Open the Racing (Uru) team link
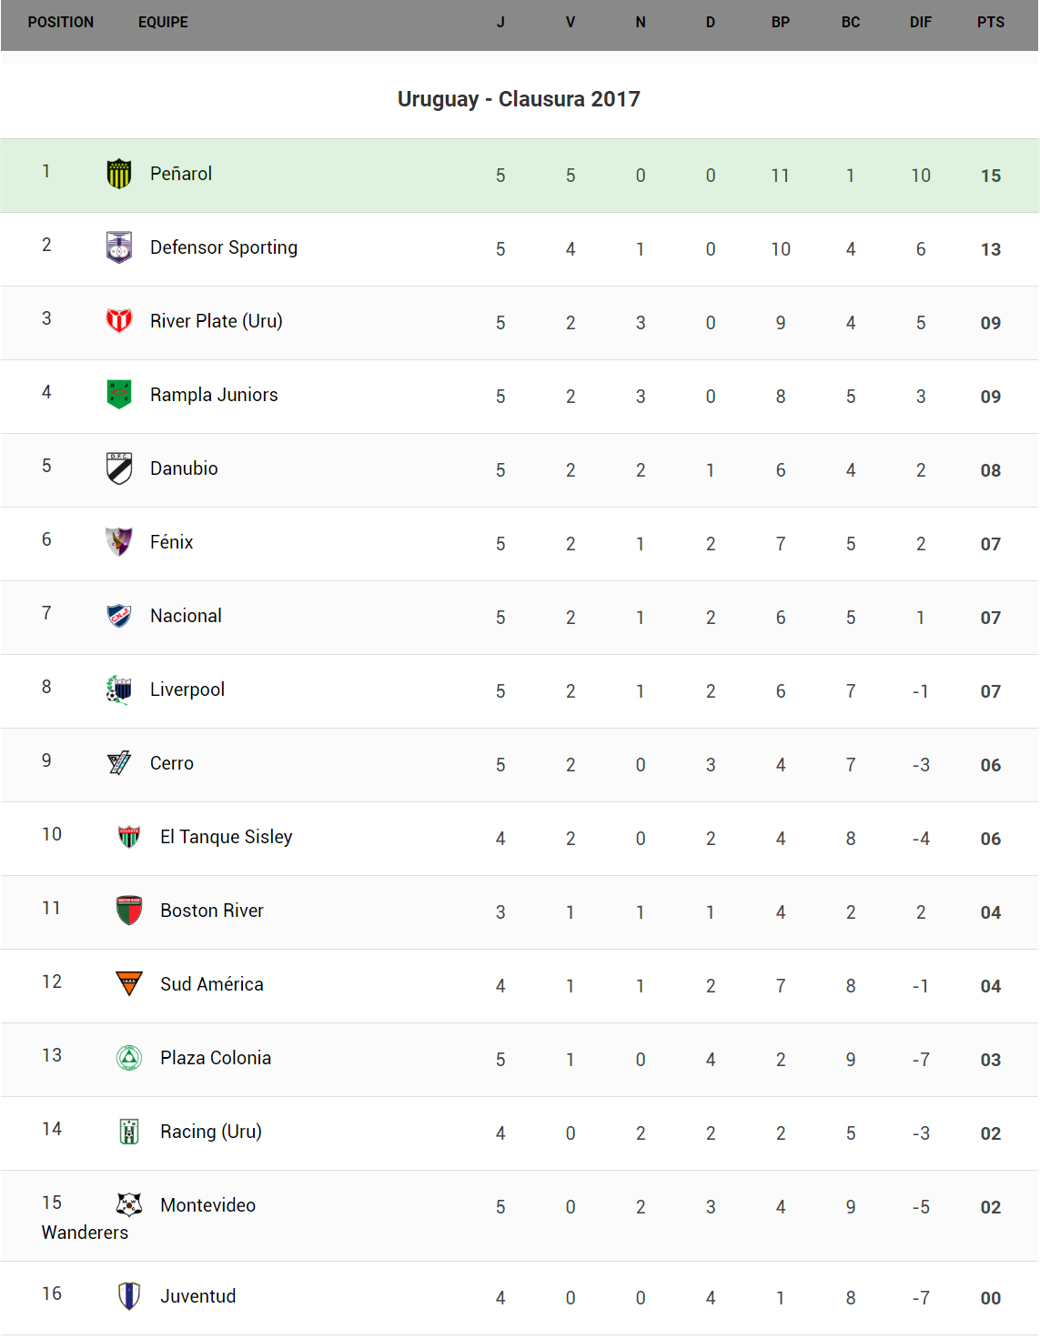The width and height of the screenshot is (1040, 1339). pos(210,1132)
